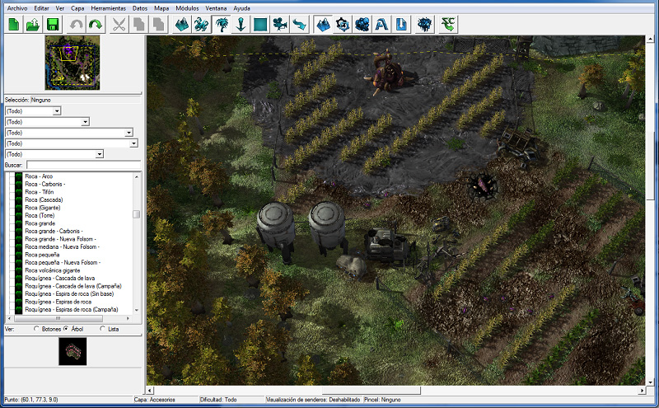Select the Botones view radio button
Screen dimensions: 659x408
click(36, 329)
